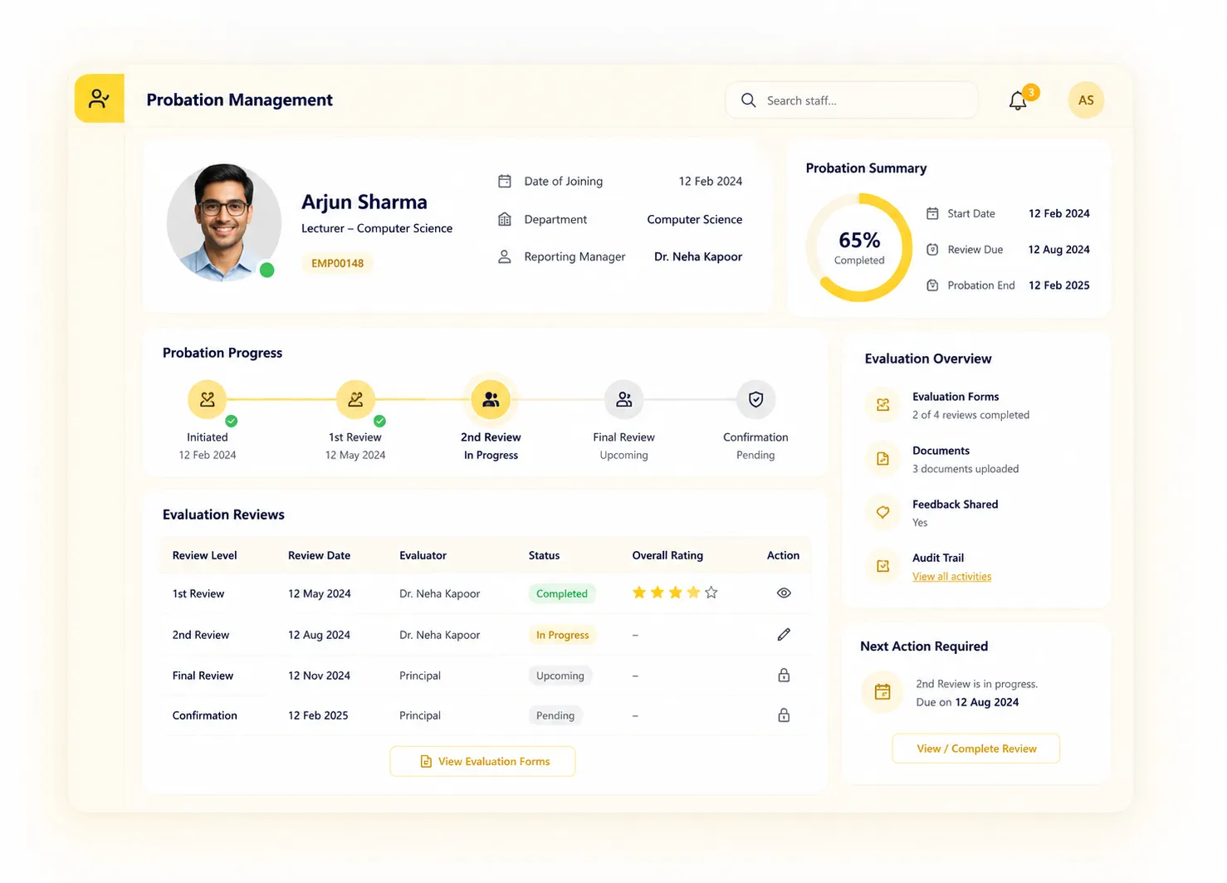Click the 12 Nov 2024 review date cell

(x=319, y=676)
